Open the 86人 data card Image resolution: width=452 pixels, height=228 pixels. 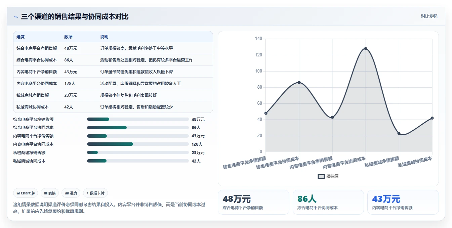click(x=328, y=202)
